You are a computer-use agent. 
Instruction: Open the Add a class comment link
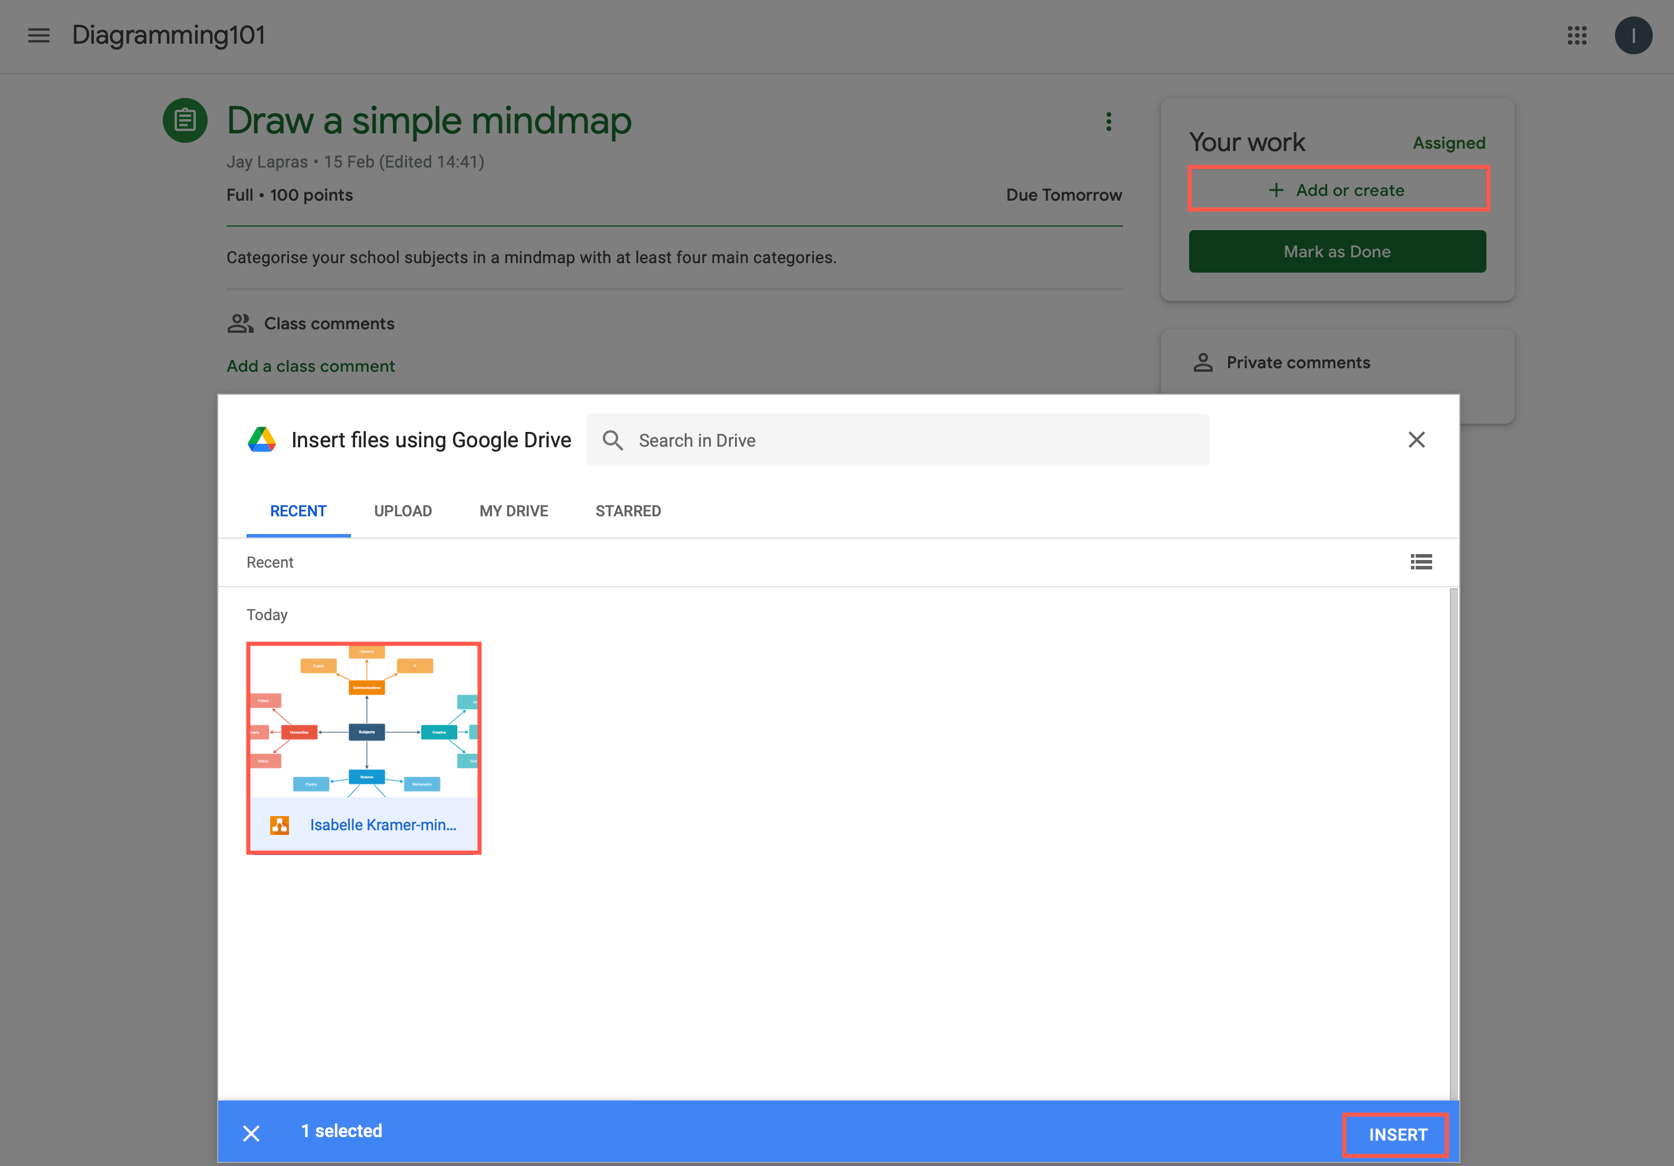pos(310,365)
